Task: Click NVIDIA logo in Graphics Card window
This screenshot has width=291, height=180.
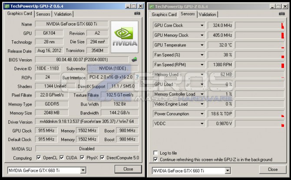Action: (x=125, y=37)
